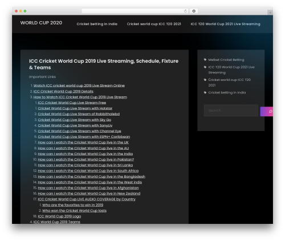Click the sidebar Search input field
The width and height of the screenshot is (285, 241).
(x=231, y=111)
